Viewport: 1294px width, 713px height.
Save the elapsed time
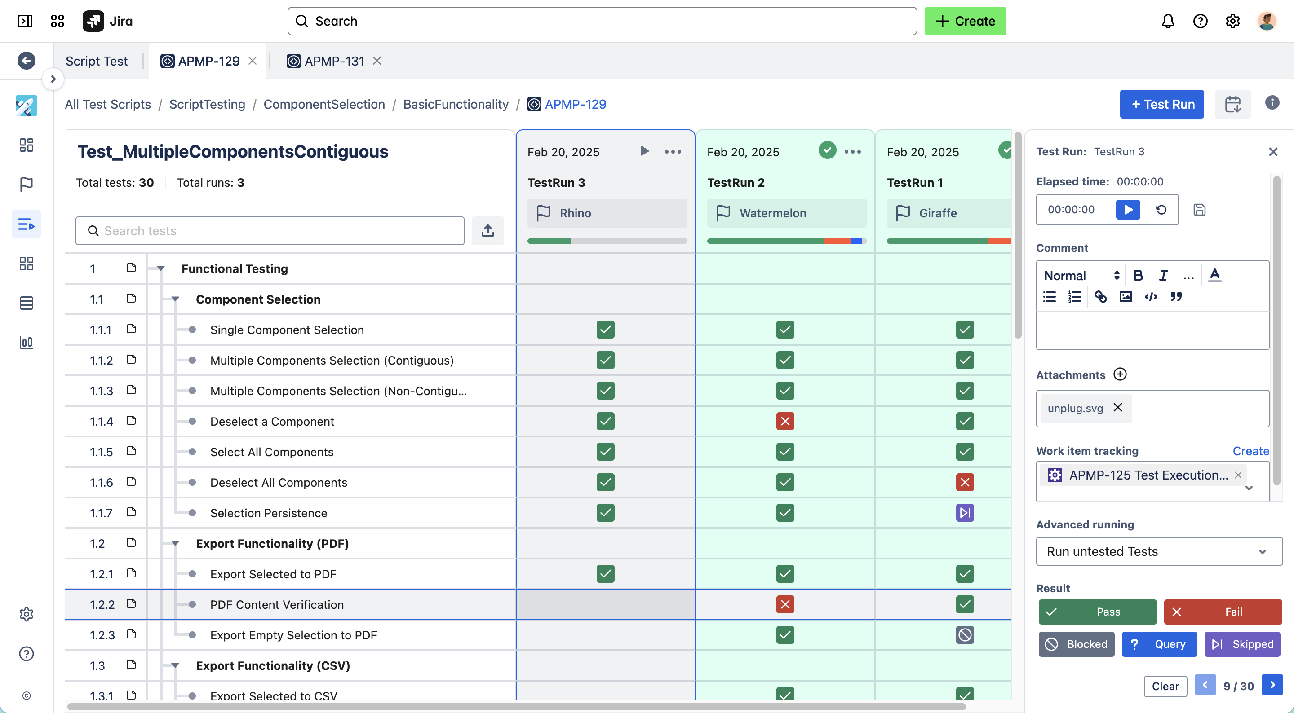click(x=1200, y=209)
